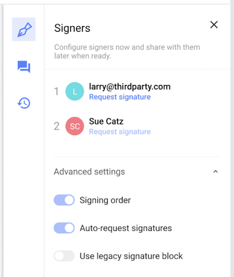
Task: Click the Advanced settings header text
Action: (89, 172)
